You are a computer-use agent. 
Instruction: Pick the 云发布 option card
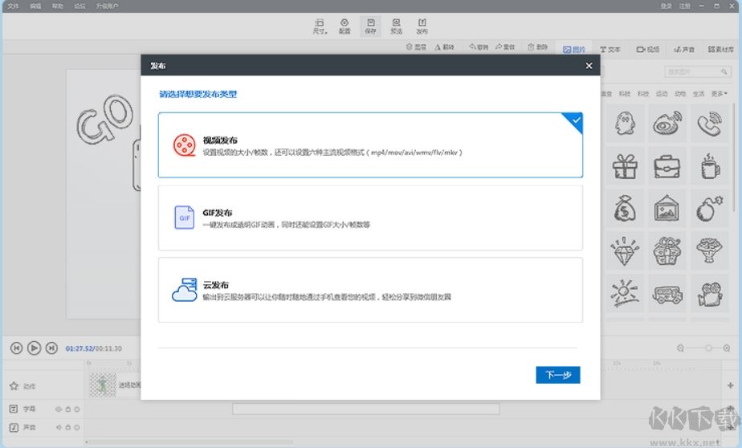[x=370, y=290]
